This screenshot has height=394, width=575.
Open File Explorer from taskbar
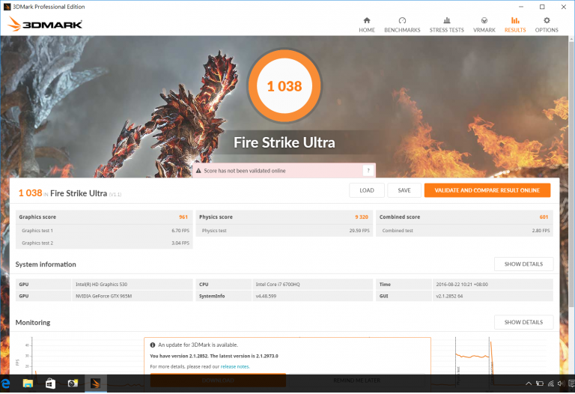[x=28, y=384]
